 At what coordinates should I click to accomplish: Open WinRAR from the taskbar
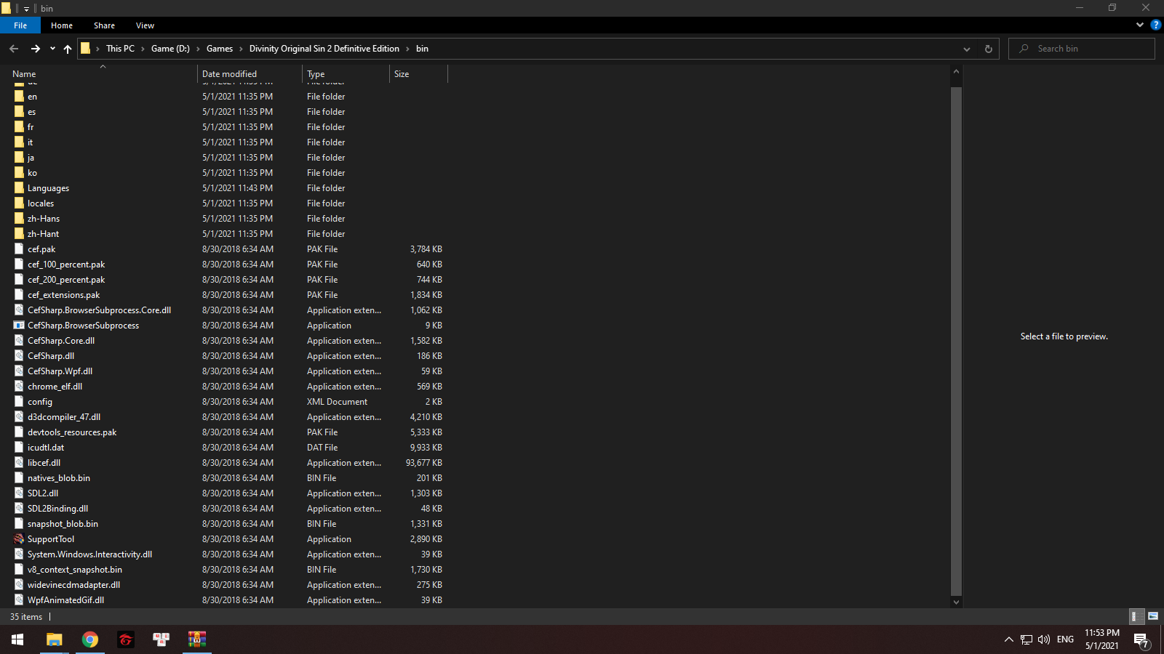(197, 639)
